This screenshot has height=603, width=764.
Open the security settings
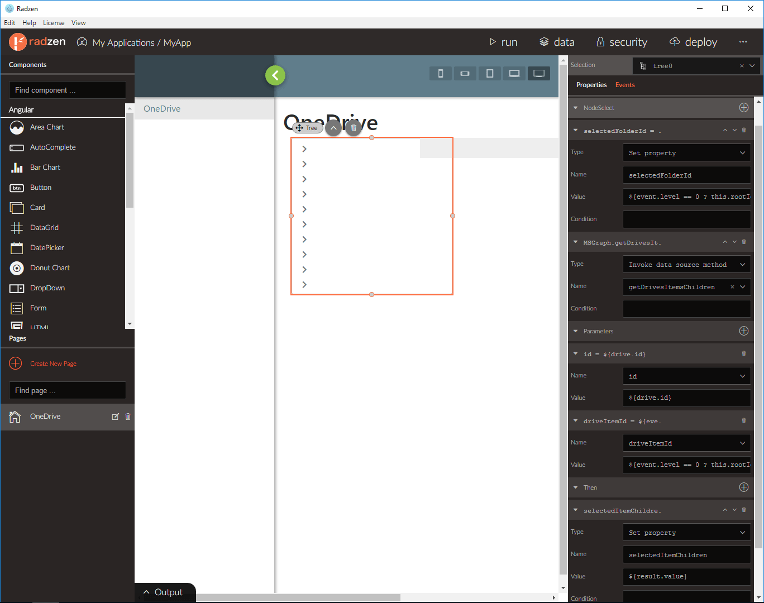[x=622, y=42]
